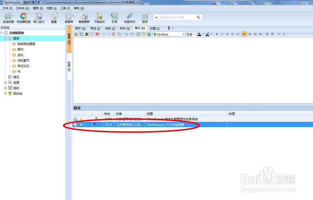313x200 pixels.
Task: Open the 选项 options settings
Action: [145, 18]
